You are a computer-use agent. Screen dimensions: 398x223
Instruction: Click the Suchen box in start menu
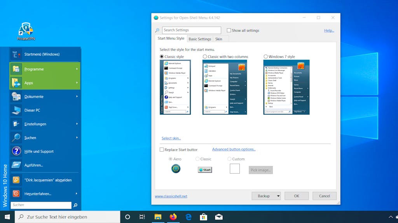[x=41, y=205]
